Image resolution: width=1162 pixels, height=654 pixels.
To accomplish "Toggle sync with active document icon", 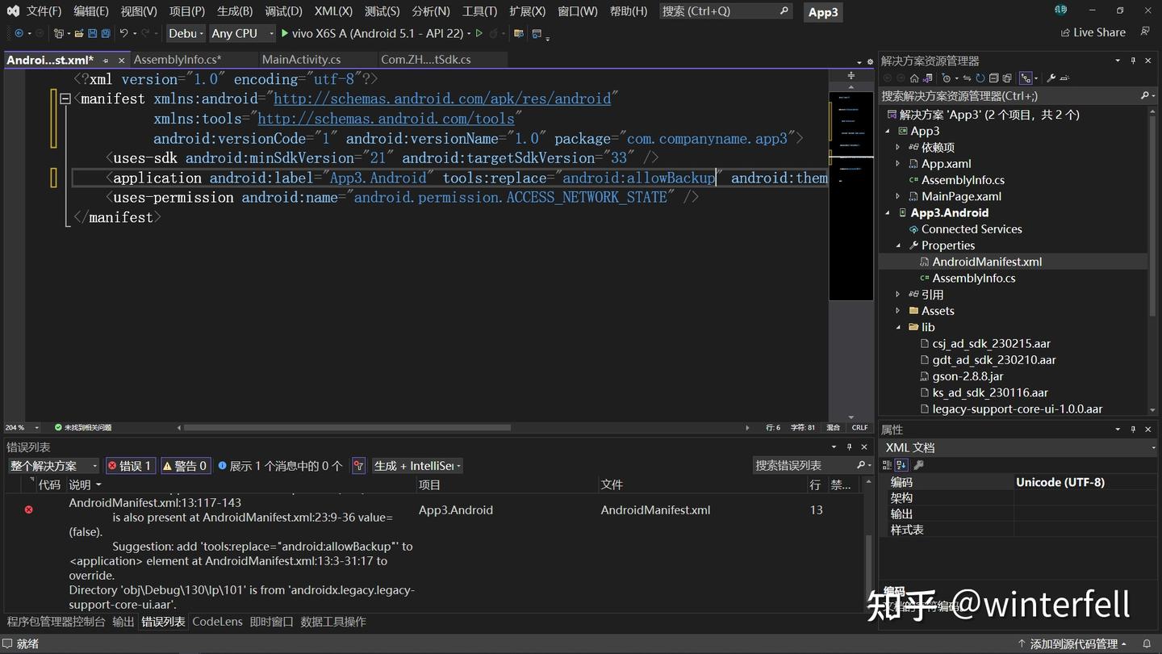I will click(967, 78).
